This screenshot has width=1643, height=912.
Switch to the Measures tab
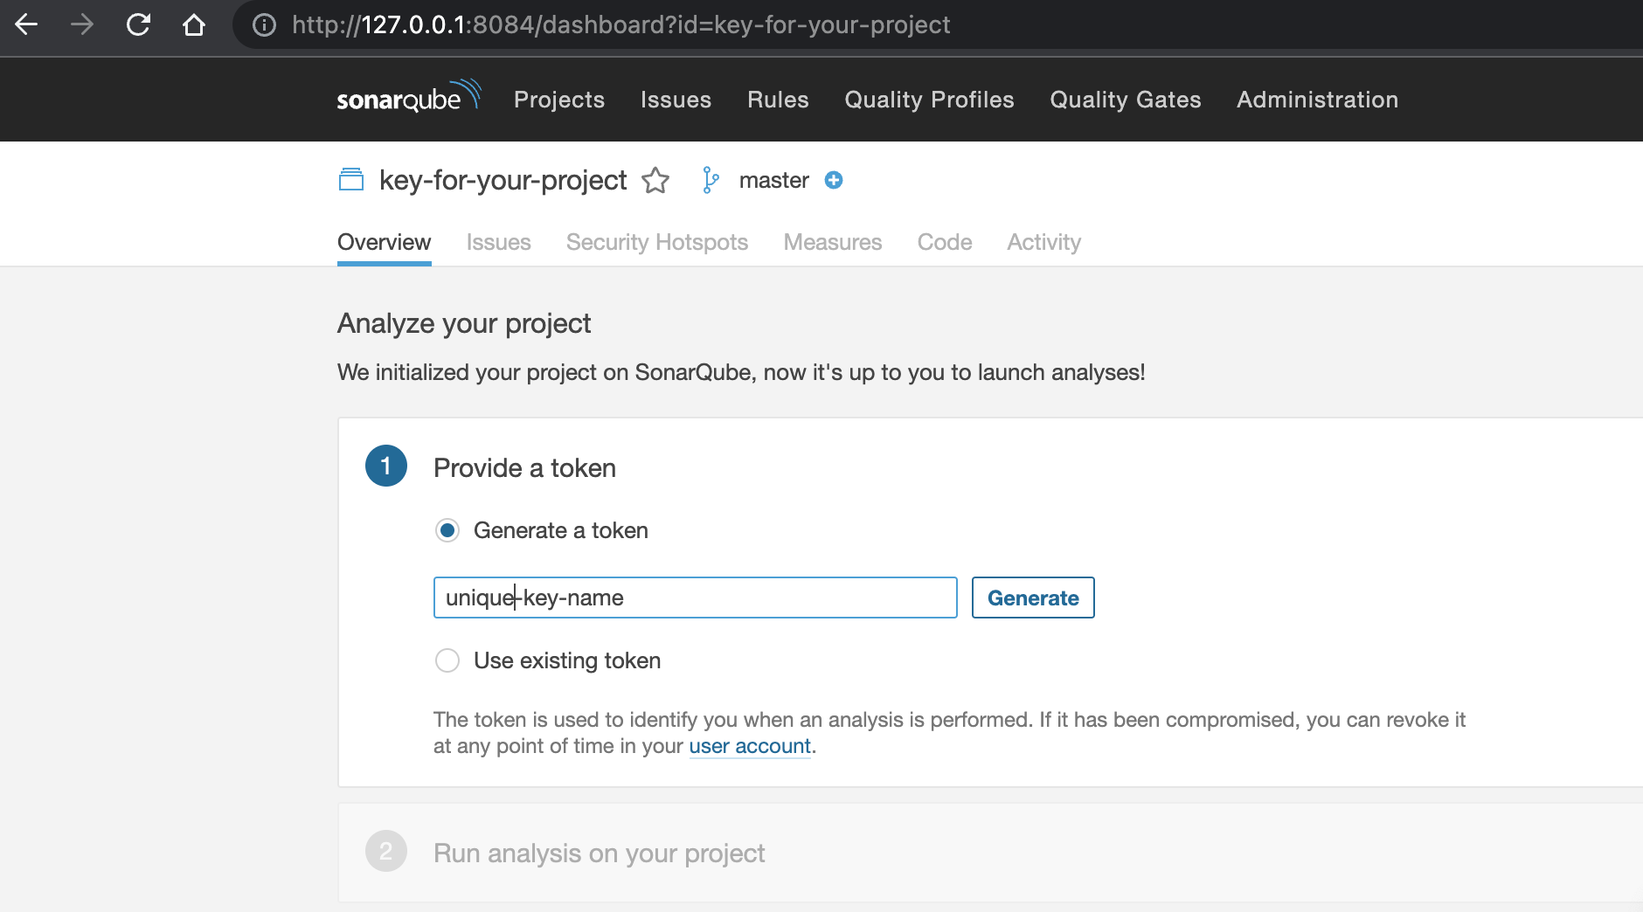833,242
